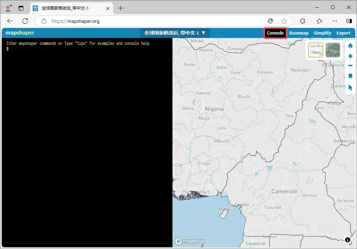
Task: Click the mapshaper logo in the header
Action: point(19,33)
